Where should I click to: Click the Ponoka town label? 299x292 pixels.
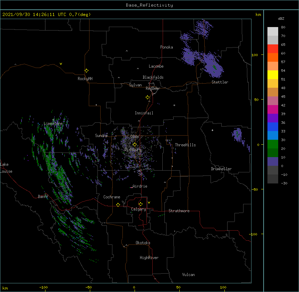166,47
